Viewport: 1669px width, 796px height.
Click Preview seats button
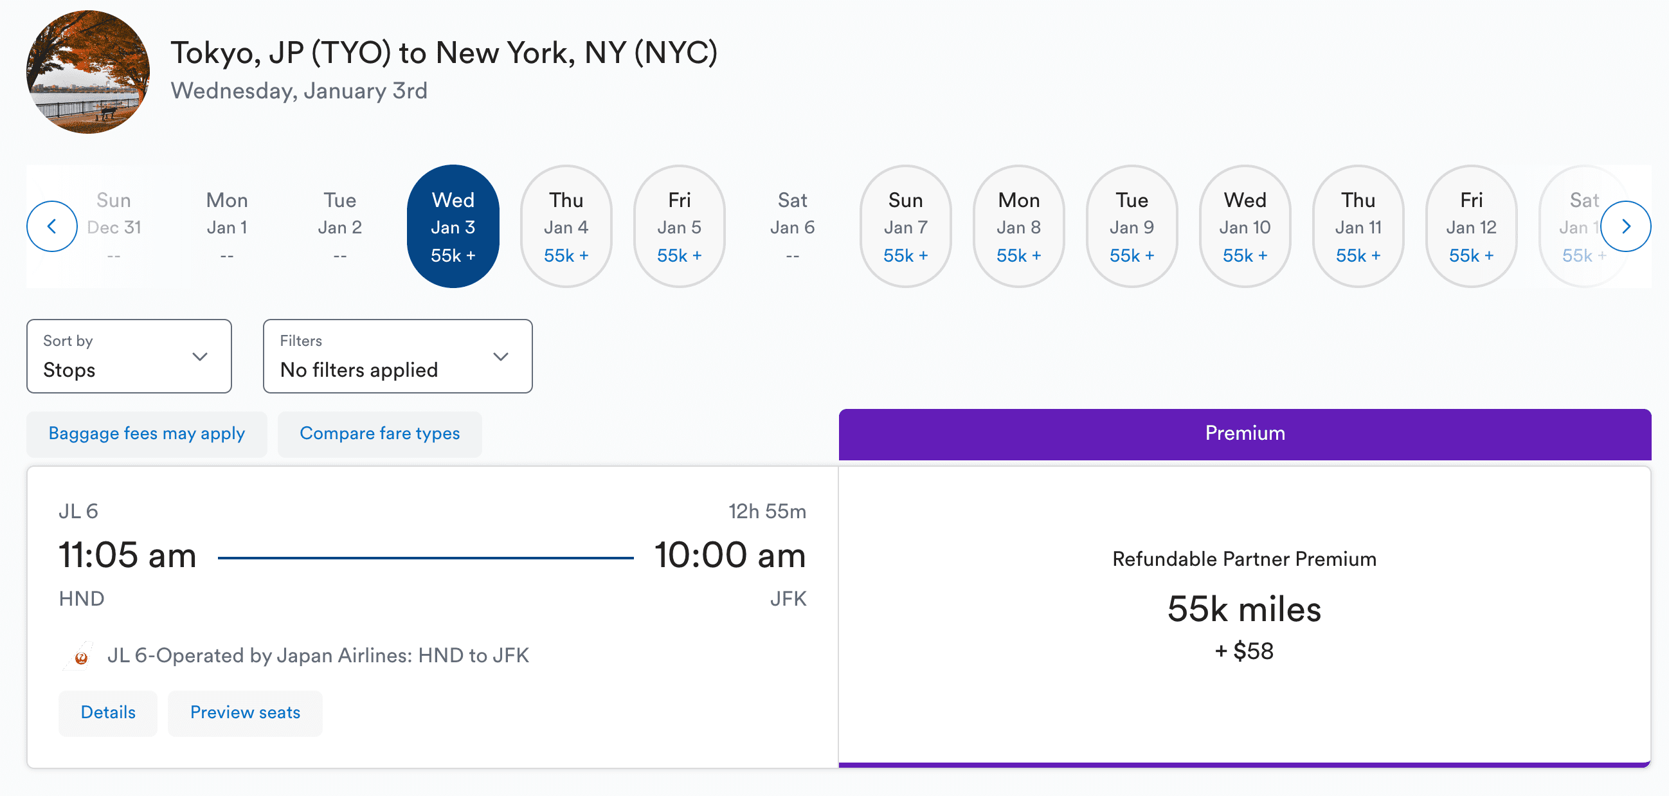tap(245, 712)
